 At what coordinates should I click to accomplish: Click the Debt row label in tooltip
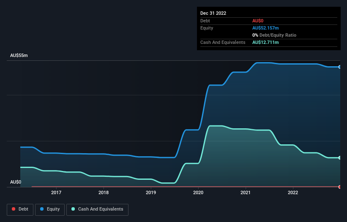coord(205,21)
